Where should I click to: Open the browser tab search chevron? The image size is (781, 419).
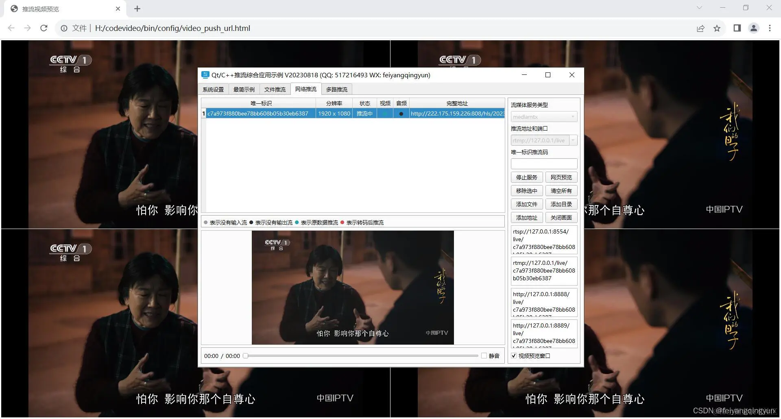tap(699, 7)
